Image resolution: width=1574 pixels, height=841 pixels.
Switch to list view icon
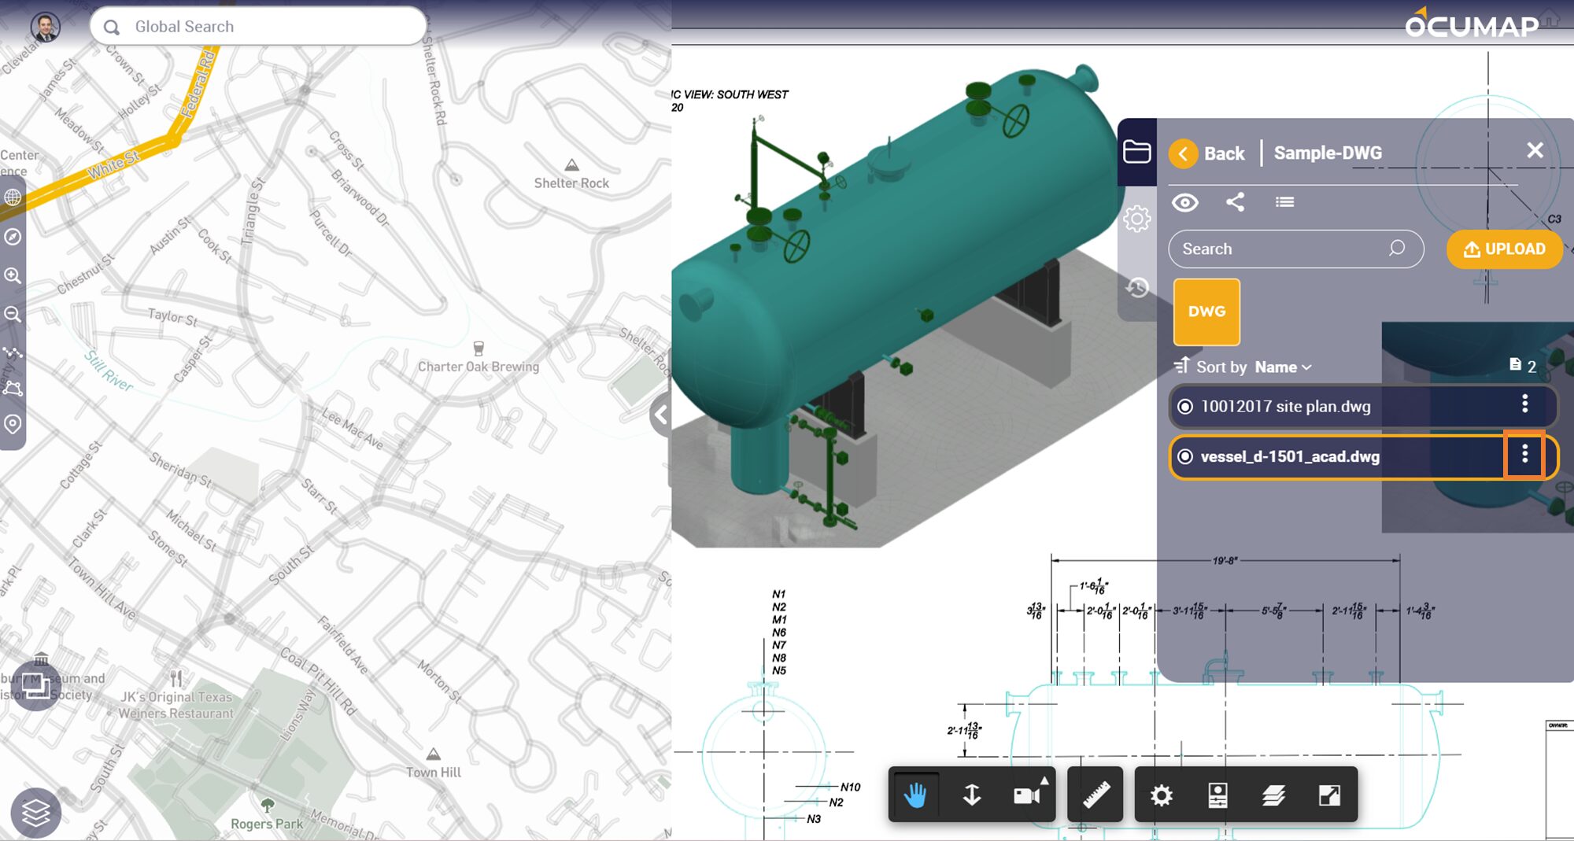pyautogui.click(x=1284, y=202)
